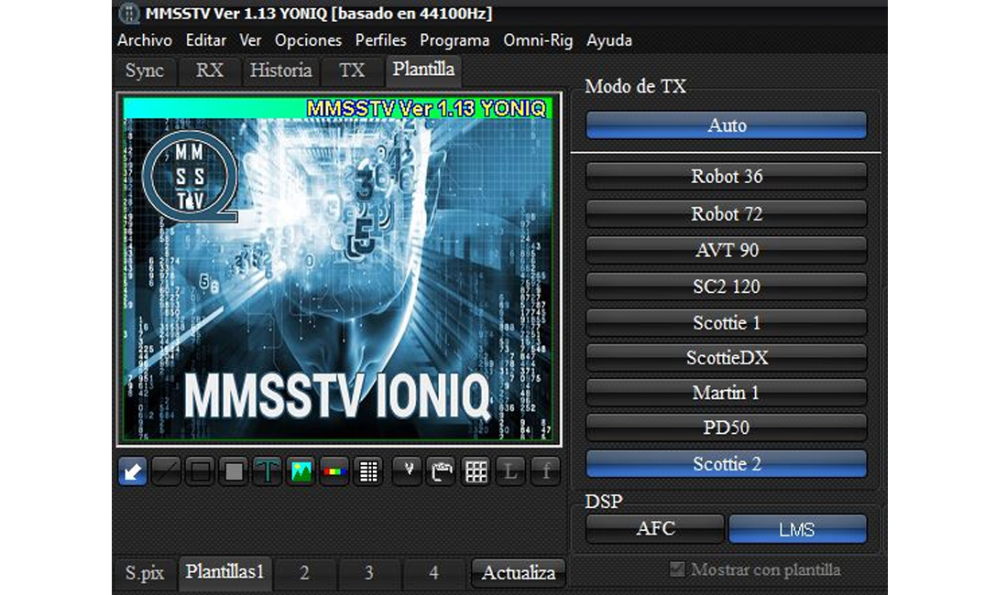
Task: Select the outlined rectangle tool
Action: [201, 471]
